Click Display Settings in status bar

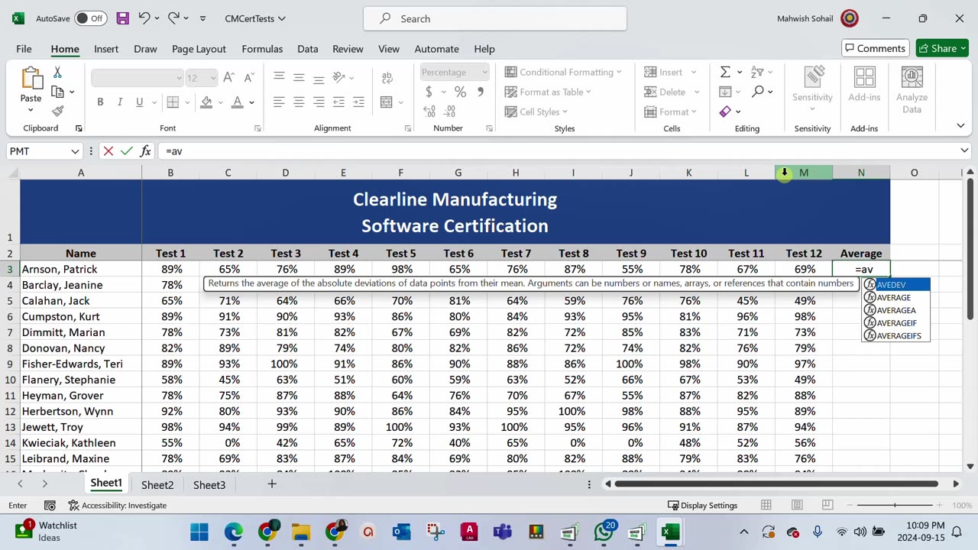click(x=702, y=505)
